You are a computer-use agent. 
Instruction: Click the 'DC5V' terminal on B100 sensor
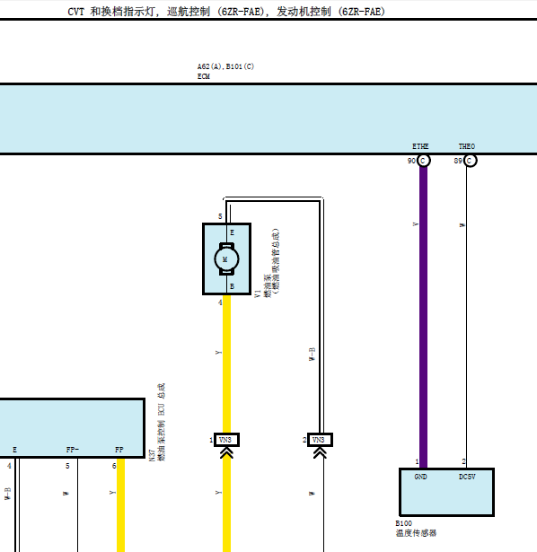[x=467, y=477]
